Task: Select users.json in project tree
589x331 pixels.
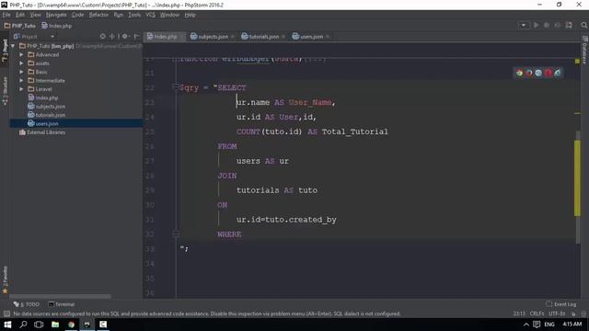Action: coord(47,123)
